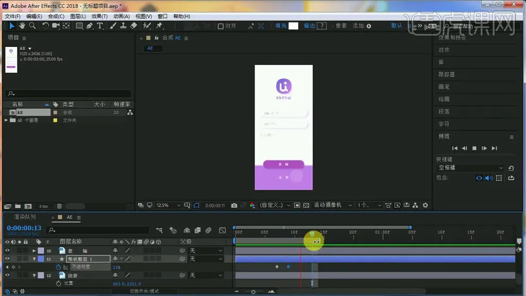Hide layer 10 using its eye icon

[7, 250]
